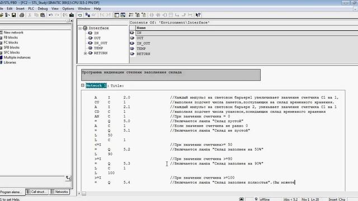Click the Cut scissors icon
The image size is (358, 201).
click(x=30, y=15)
